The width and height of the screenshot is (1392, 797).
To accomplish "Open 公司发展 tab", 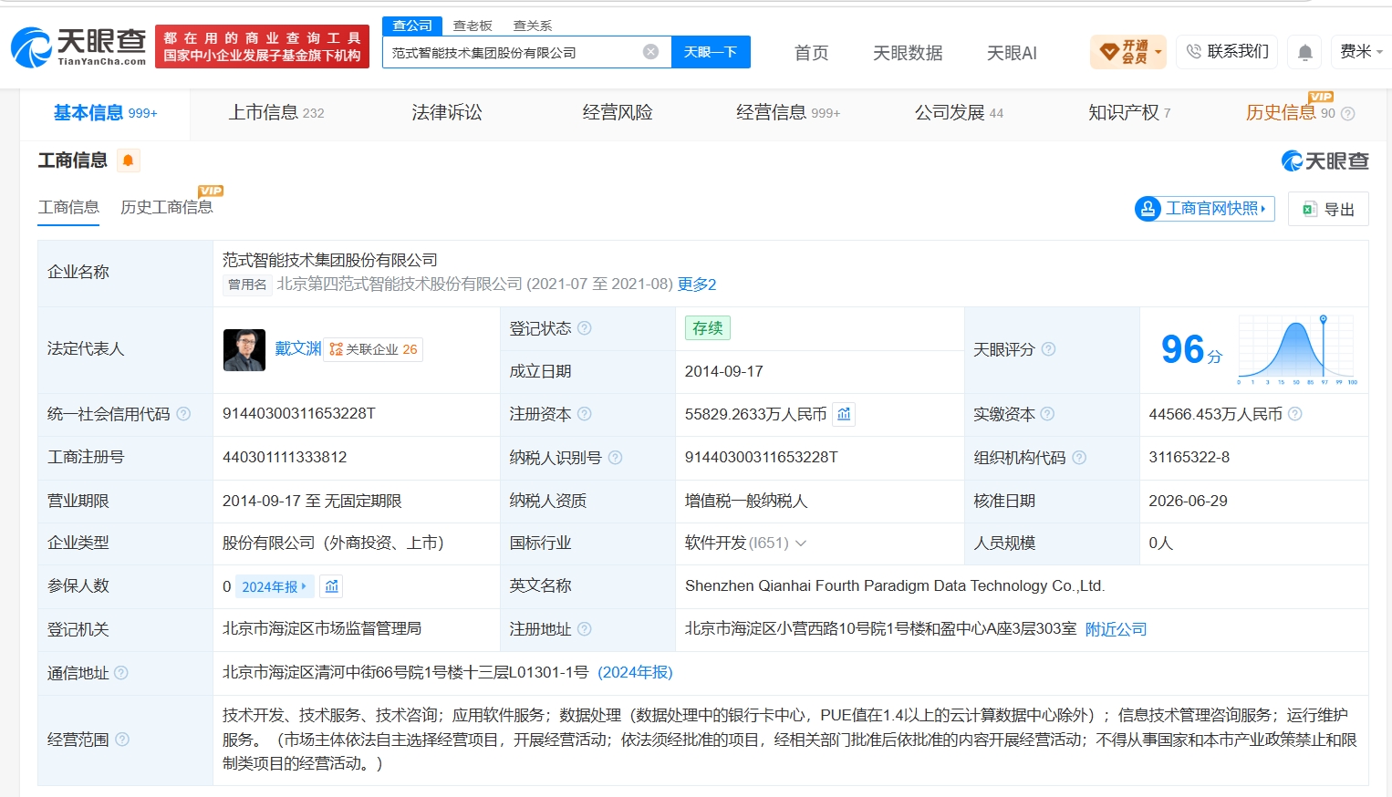I will [959, 113].
